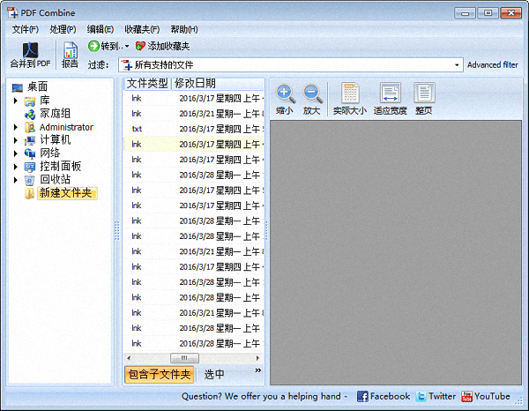Click the Computer (计算机) icon

click(x=30, y=140)
